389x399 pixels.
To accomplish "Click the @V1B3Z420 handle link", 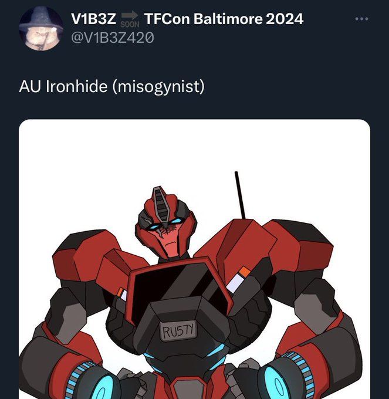I will coord(113,38).
